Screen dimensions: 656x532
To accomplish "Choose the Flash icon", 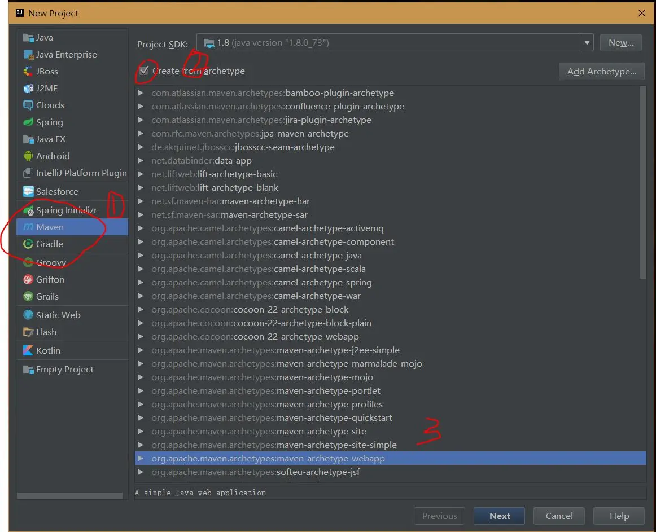I will pyautogui.click(x=28, y=332).
